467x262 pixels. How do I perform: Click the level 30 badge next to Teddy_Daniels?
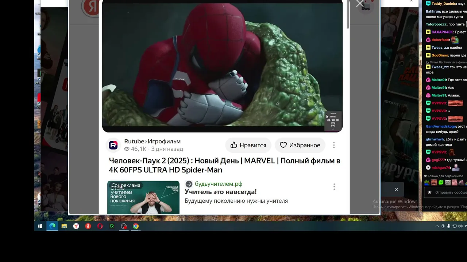428,4
